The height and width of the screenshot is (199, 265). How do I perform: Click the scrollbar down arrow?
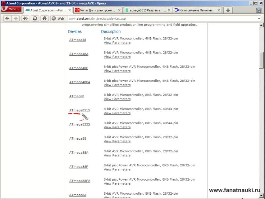261,195
